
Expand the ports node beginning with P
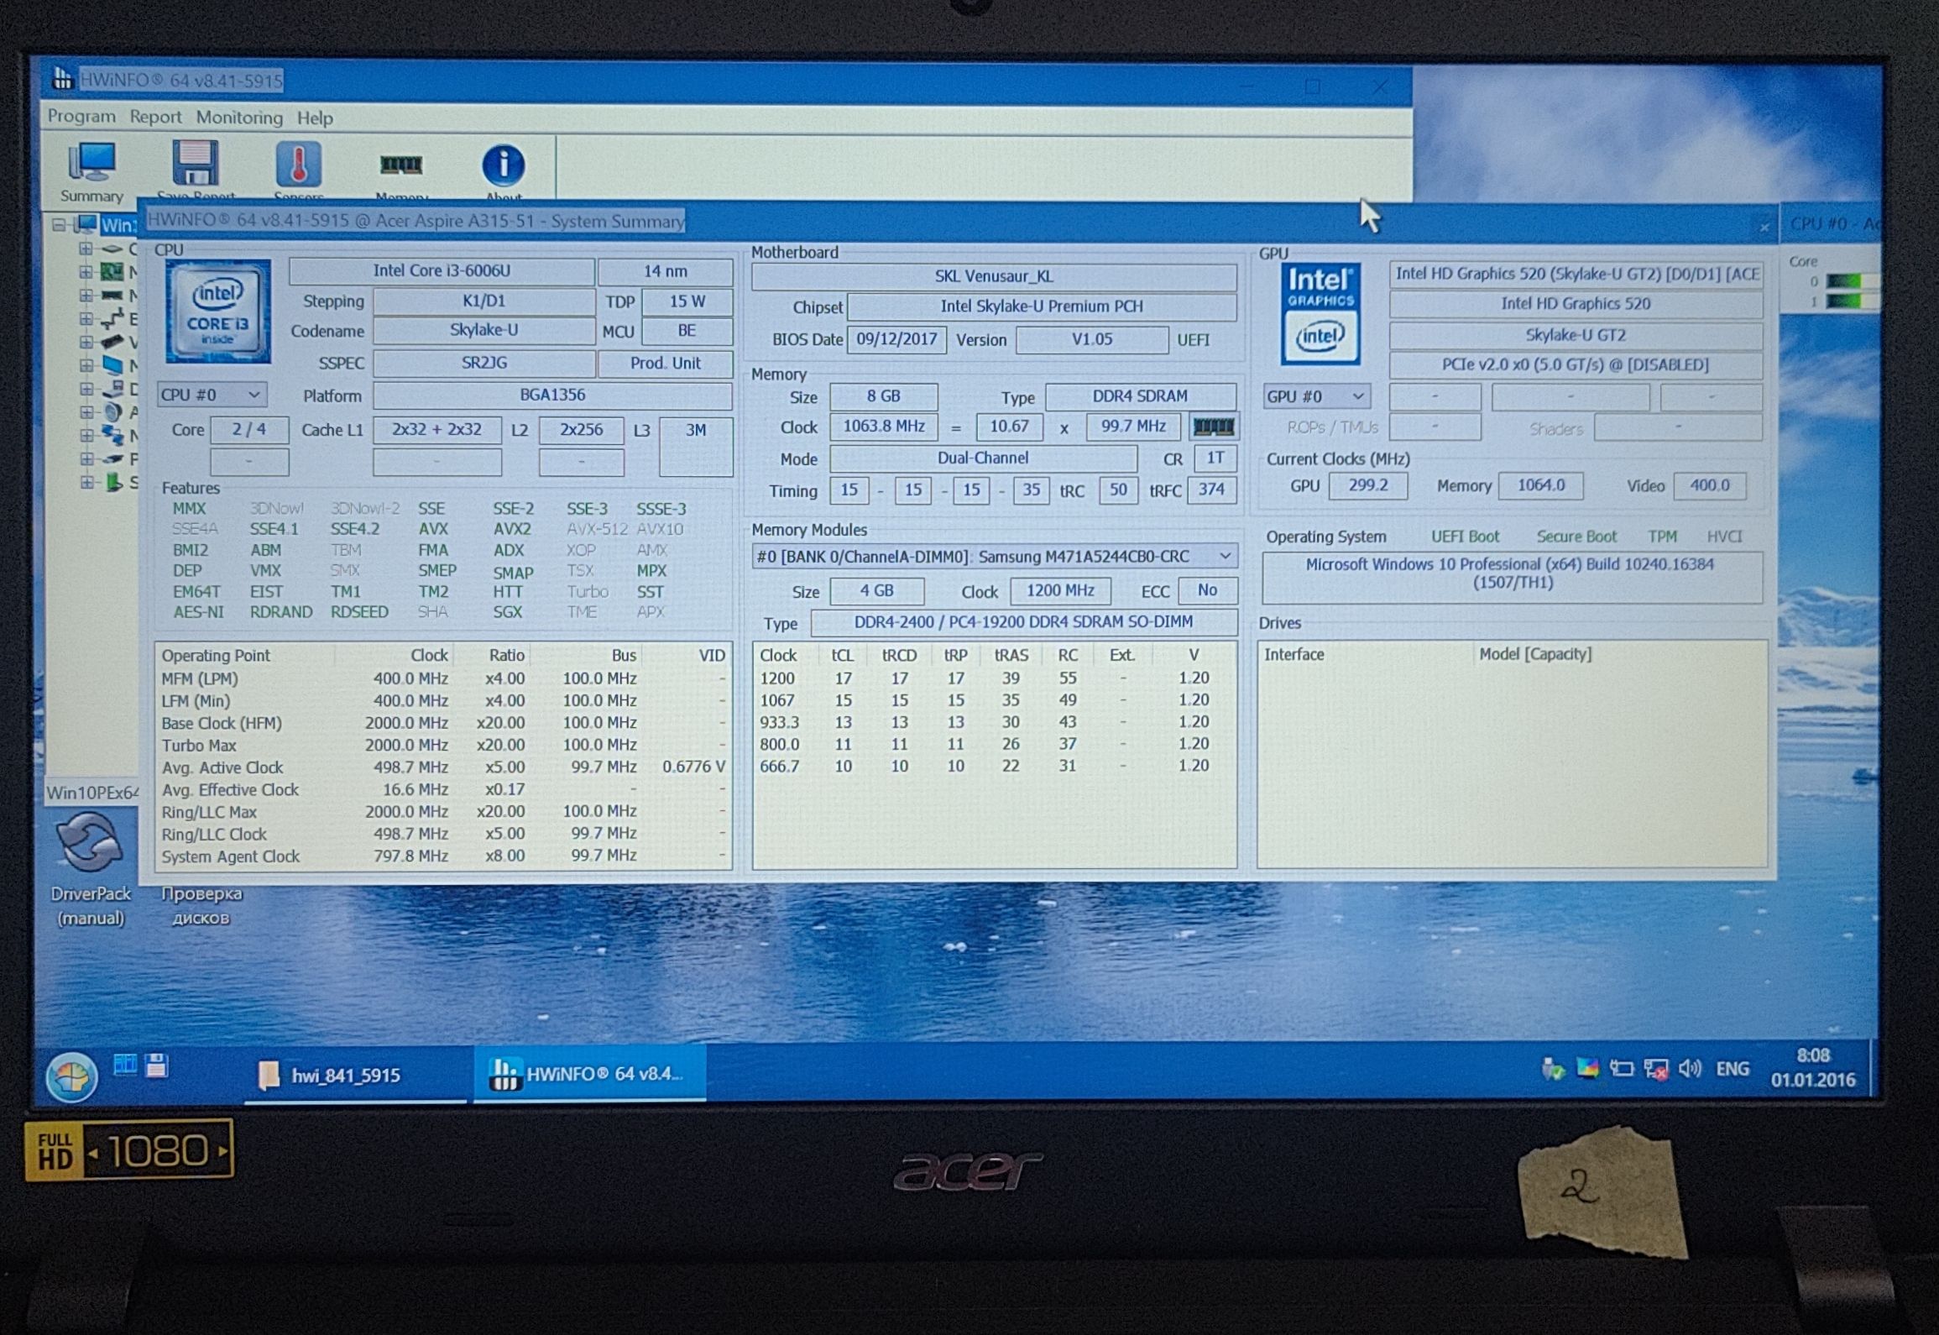click(x=86, y=459)
